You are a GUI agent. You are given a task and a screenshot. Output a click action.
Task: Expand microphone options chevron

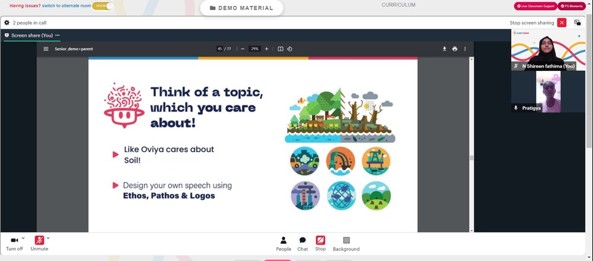(48, 238)
